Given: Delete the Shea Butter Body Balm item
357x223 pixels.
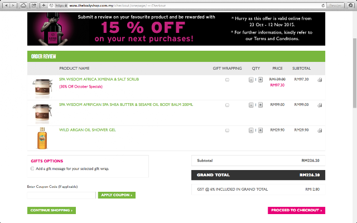Looking at the screenshot, I should [x=320, y=105].
